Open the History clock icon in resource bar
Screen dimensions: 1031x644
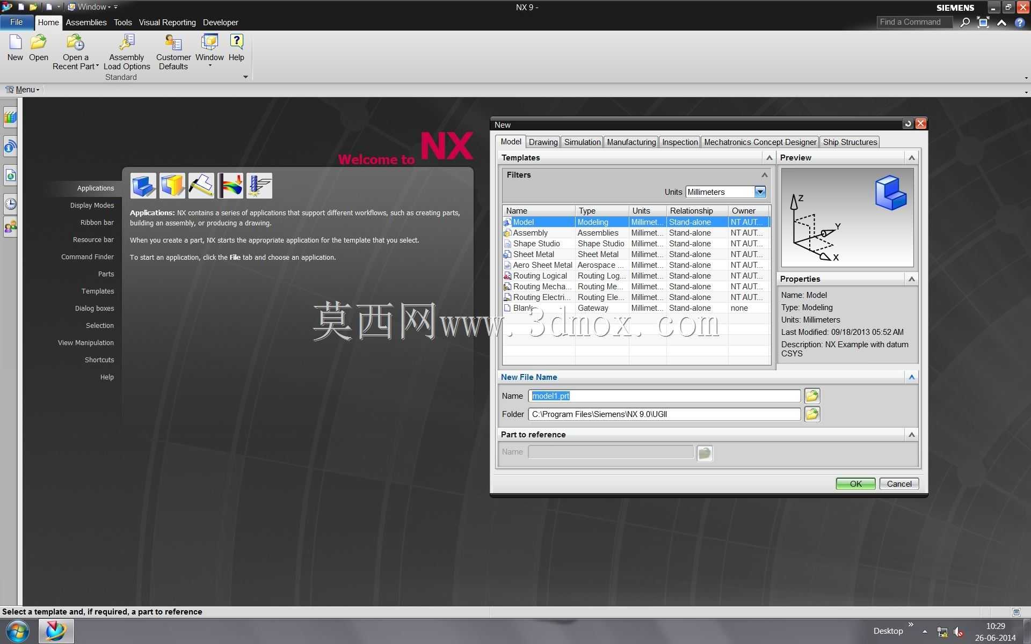coord(10,203)
